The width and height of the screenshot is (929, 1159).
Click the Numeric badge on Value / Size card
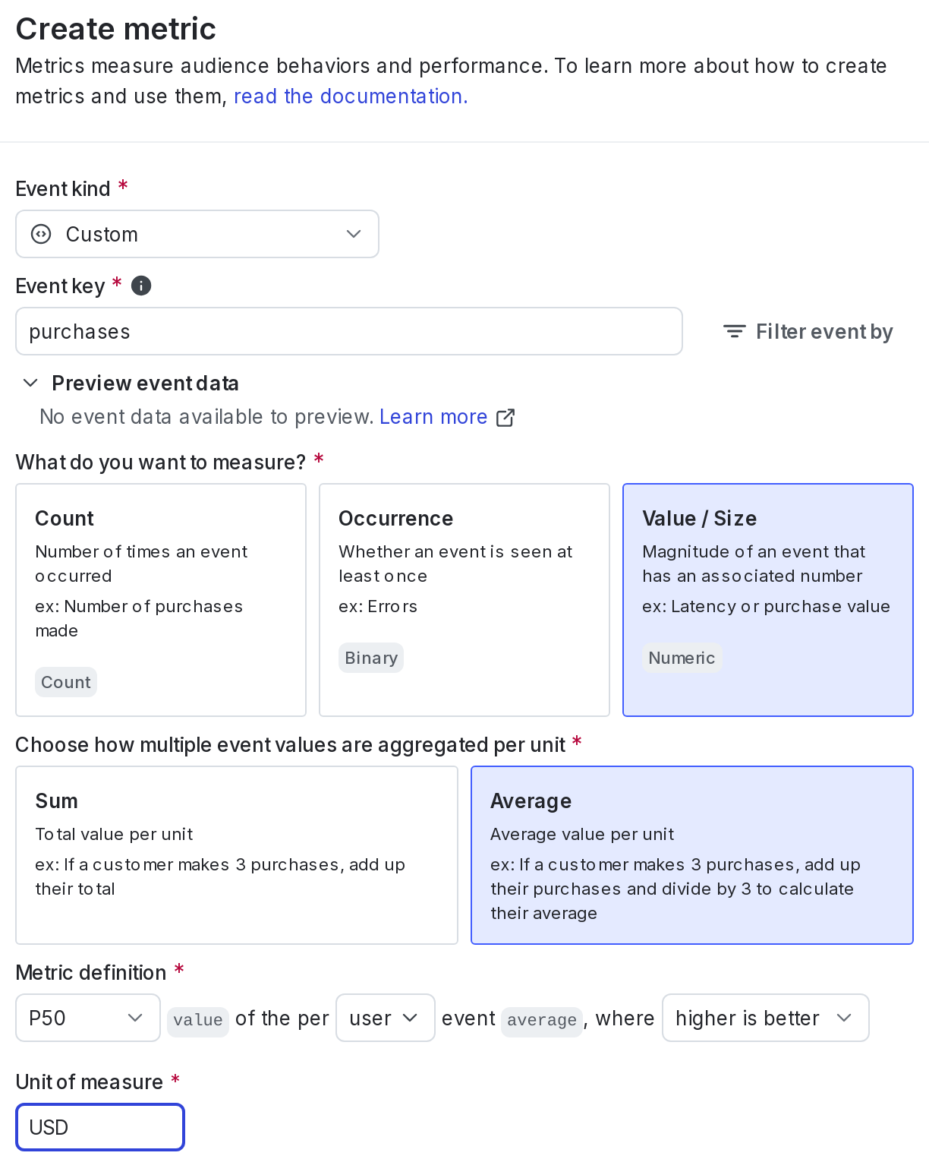(x=681, y=658)
